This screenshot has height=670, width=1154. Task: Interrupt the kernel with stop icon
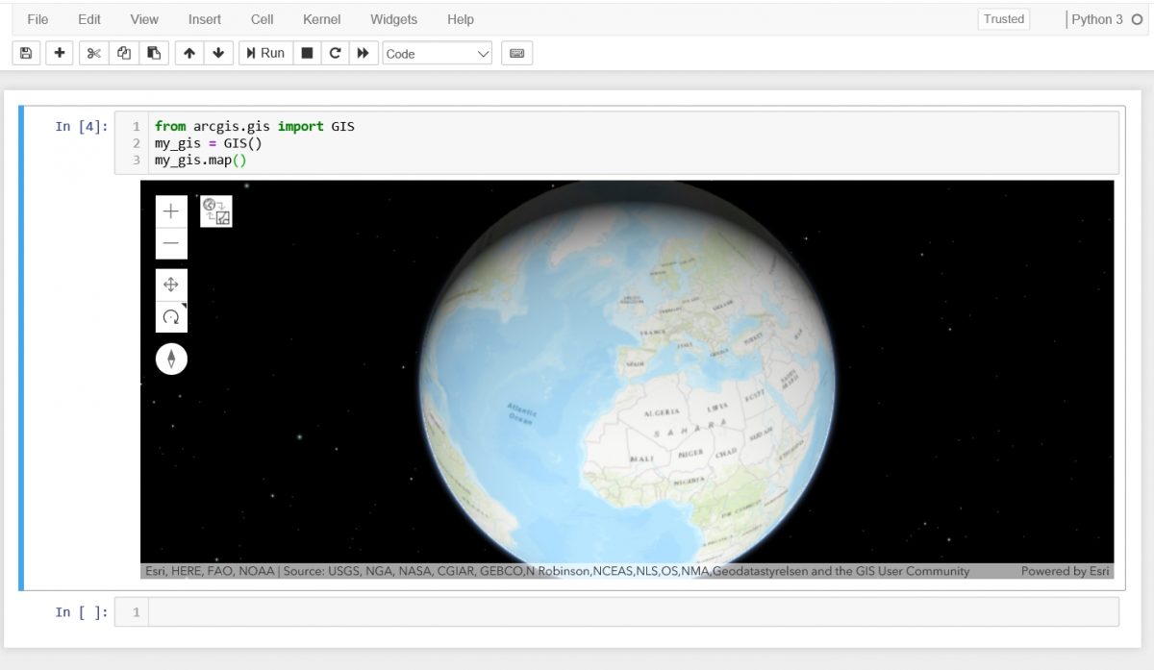click(x=307, y=54)
